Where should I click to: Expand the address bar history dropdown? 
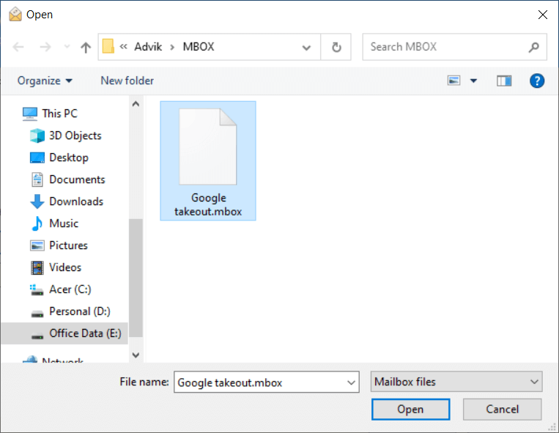306,47
